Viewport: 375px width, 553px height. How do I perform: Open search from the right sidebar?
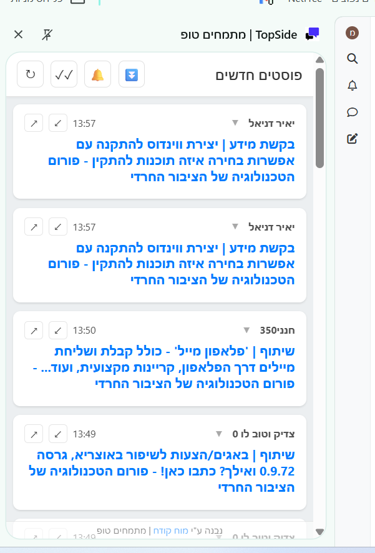point(352,59)
